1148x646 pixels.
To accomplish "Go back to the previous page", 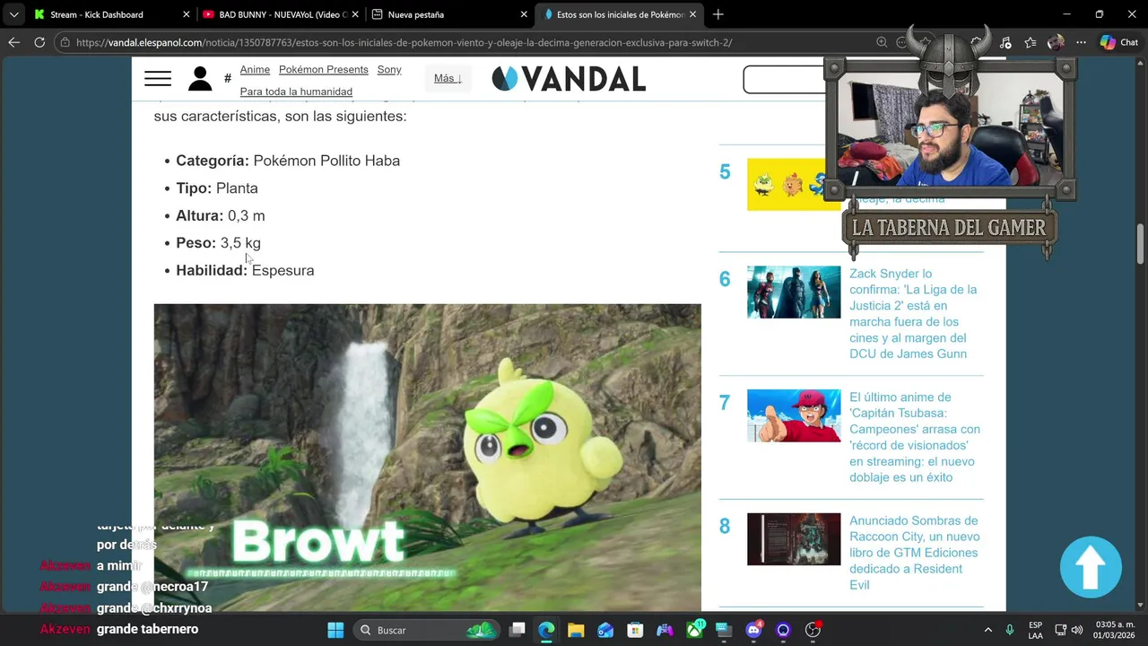I will tap(13, 42).
